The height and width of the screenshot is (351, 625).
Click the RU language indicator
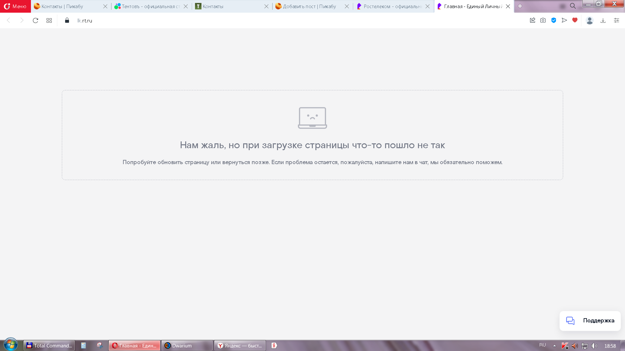point(542,345)
